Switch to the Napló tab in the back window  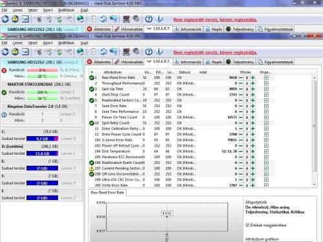click(214, 29)
